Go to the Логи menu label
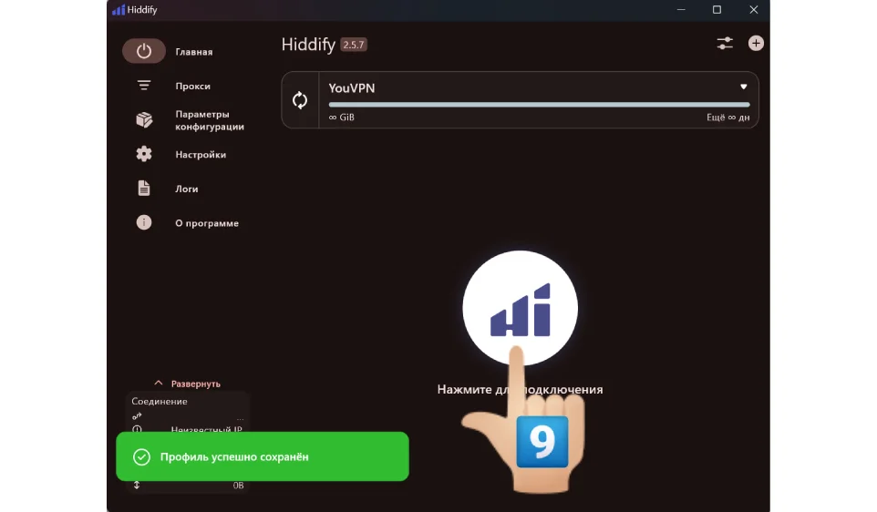 tap(187, 189)
